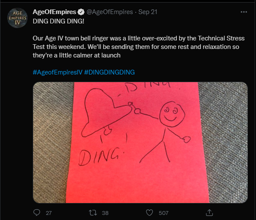Click the 27 replies count
The width and height of the screenshot is (256, 220).
(x=48, y=212)
